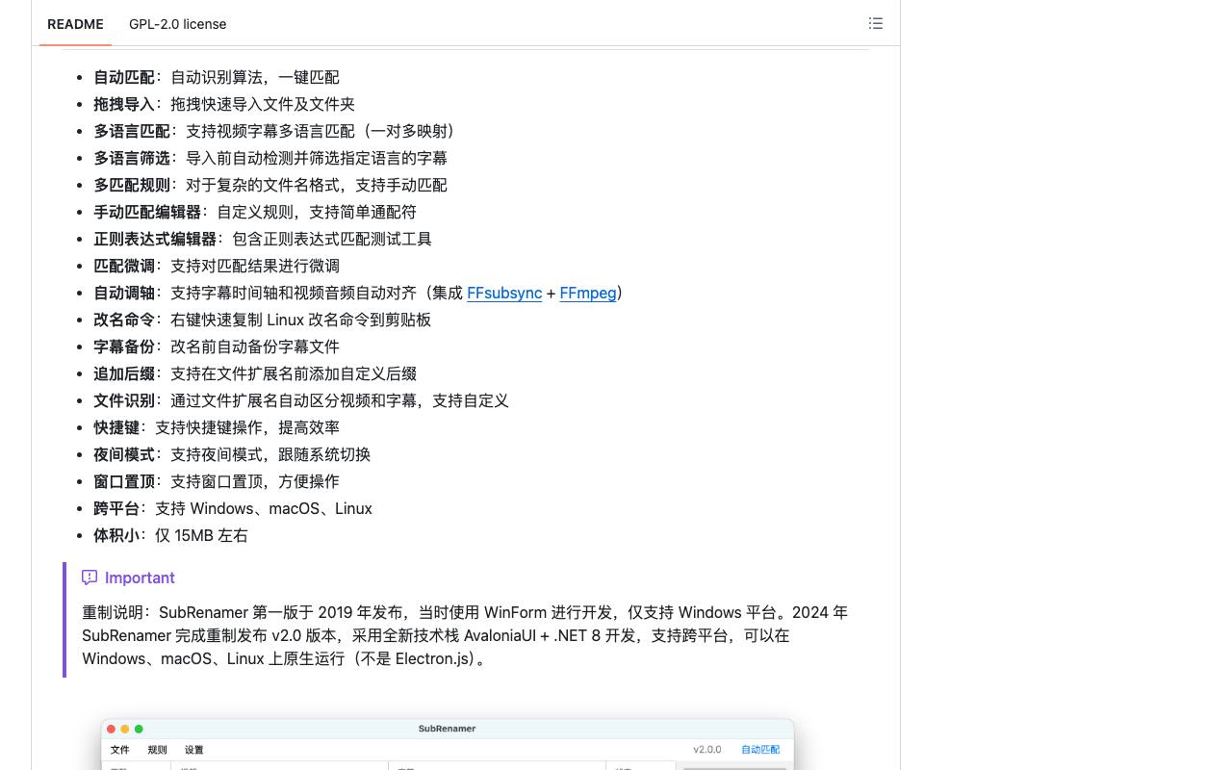Click the green zoom dot in SubRenamer screenshot
Image resolution: width=1232 pixels, height=770 pixels.
139,729
